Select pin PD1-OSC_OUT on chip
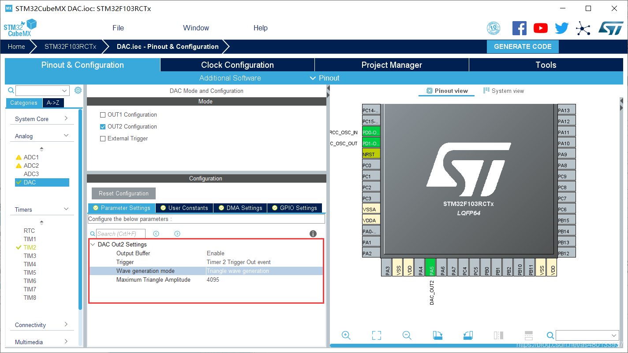 (371, 143)
